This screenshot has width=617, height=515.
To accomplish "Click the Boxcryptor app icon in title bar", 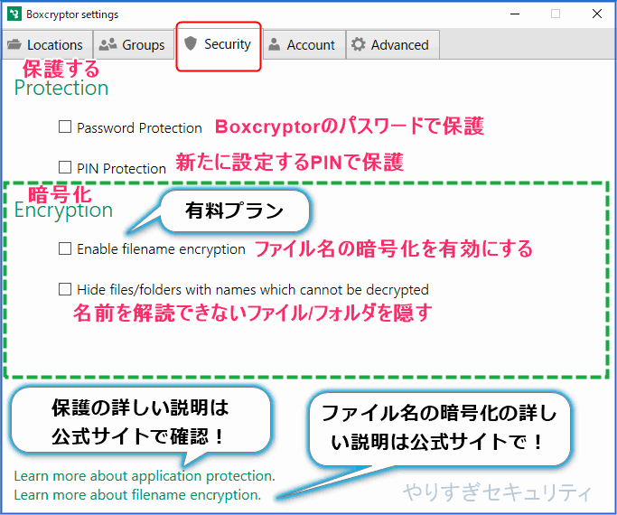I will 14,14.
